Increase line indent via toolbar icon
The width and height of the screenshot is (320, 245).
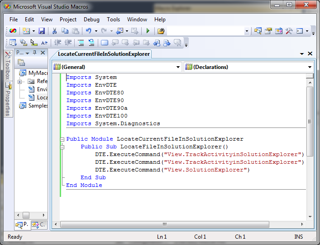[x=68, y=43]
